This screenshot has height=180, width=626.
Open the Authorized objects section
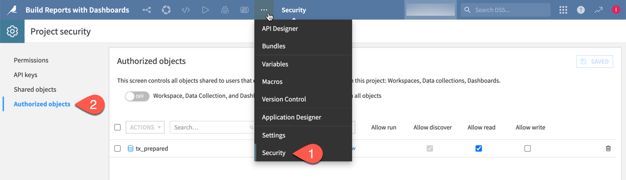pyautogui.click(x=42, y=104)
